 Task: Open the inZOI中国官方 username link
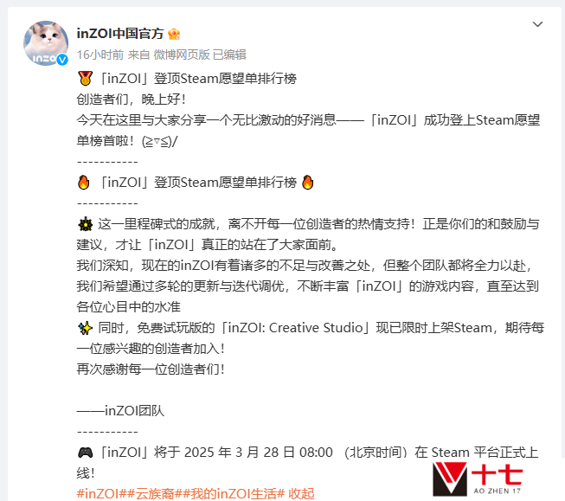coord(120,34)
